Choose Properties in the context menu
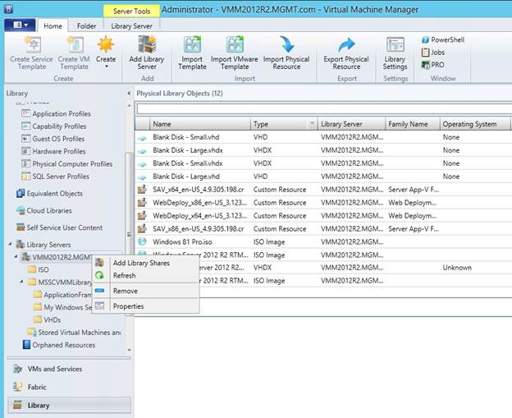 128,306
